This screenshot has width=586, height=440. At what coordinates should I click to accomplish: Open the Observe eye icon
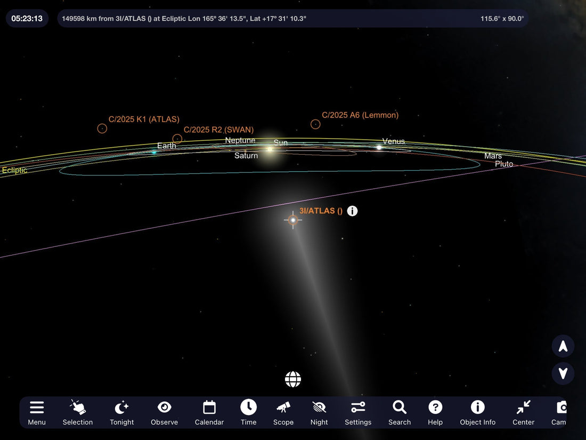(164, 408)
